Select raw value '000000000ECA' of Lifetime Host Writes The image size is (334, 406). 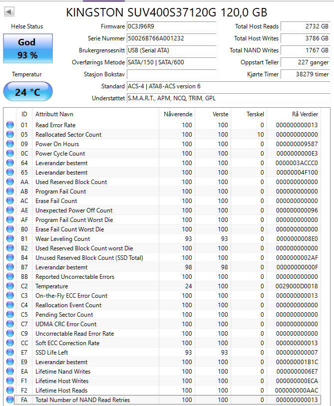coord(297,381)
